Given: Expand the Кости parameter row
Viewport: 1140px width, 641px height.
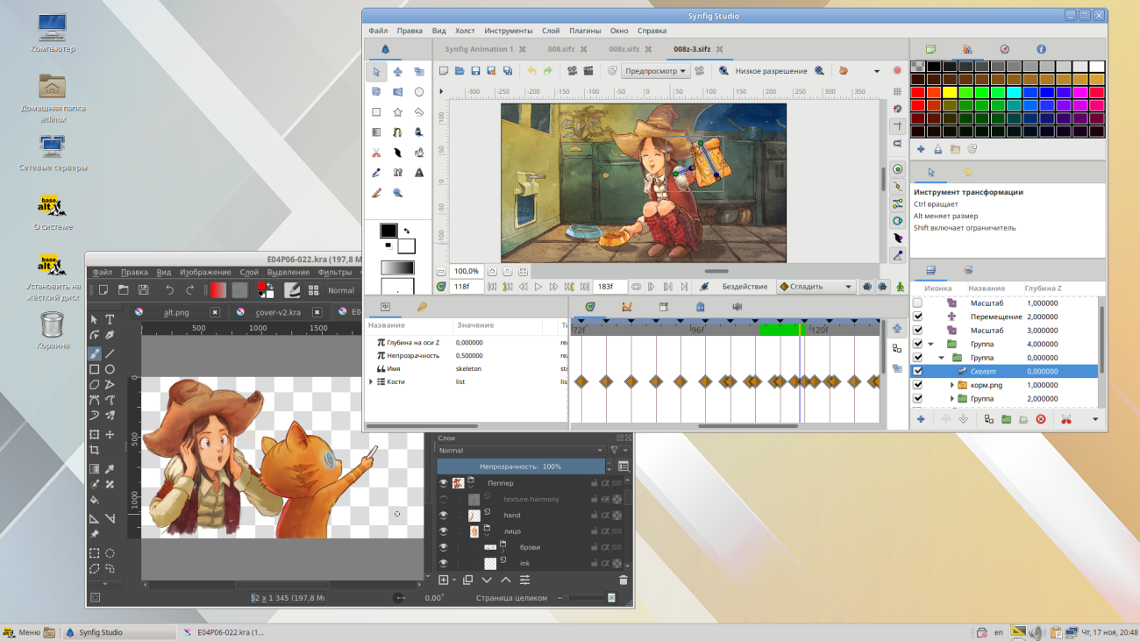Looking at the screenshot, I should tap(371, 382).
